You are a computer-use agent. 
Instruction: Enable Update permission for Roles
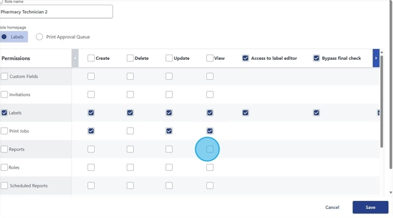coord(169,167)
